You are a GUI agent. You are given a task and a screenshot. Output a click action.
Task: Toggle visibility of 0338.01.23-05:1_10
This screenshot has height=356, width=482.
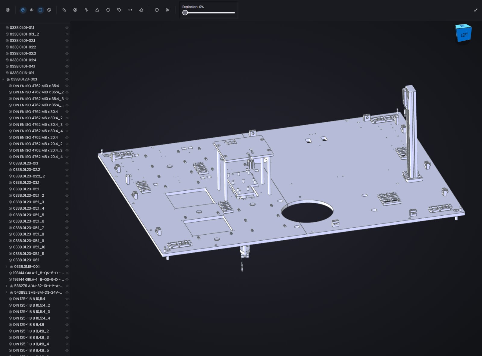tap(67, 247)
